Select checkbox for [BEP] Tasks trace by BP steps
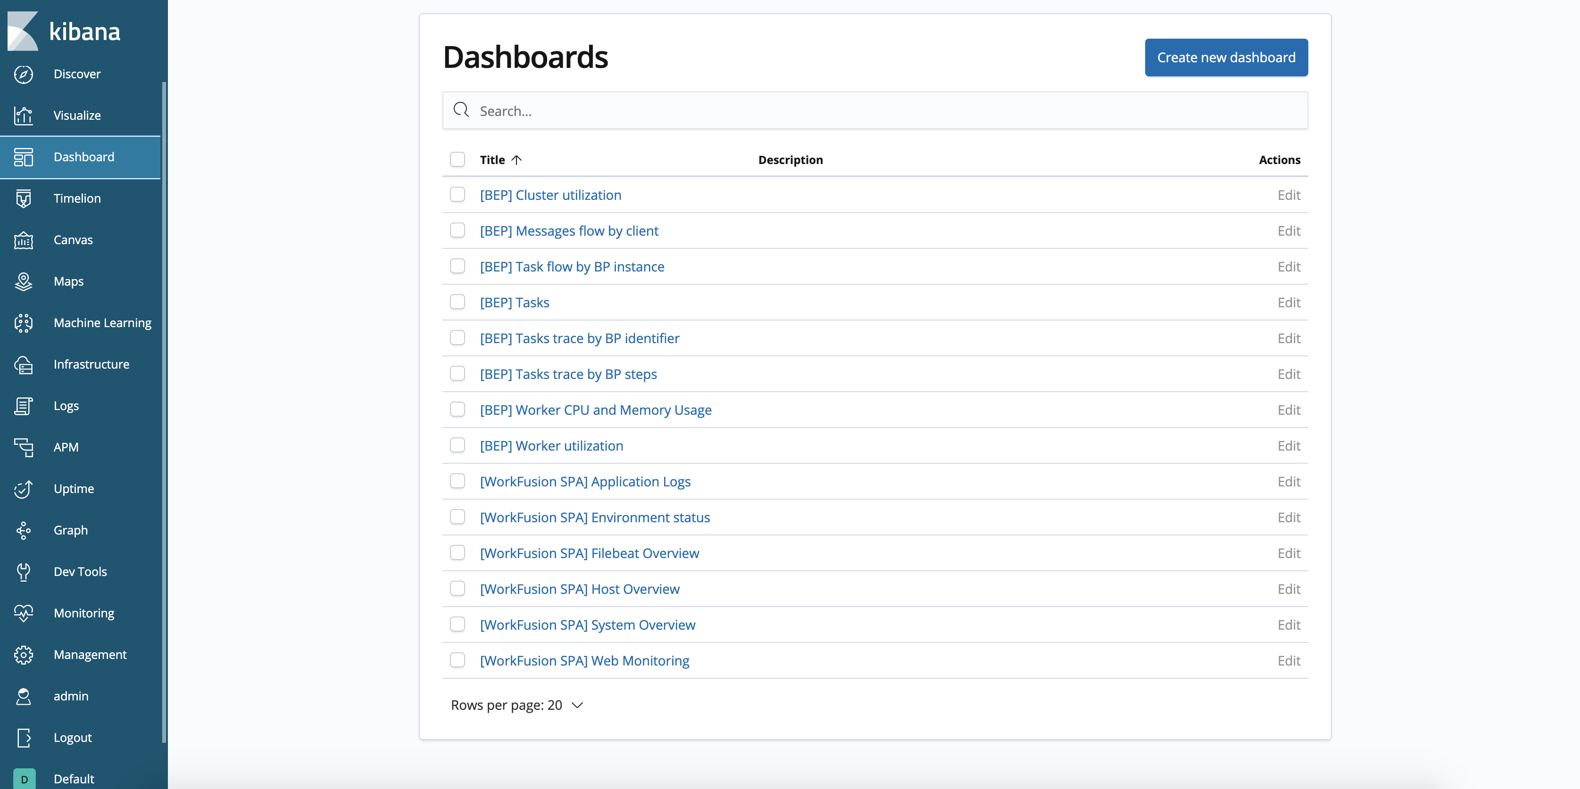This screenshot has height=789, width=1580. click(x=457, y=373)
